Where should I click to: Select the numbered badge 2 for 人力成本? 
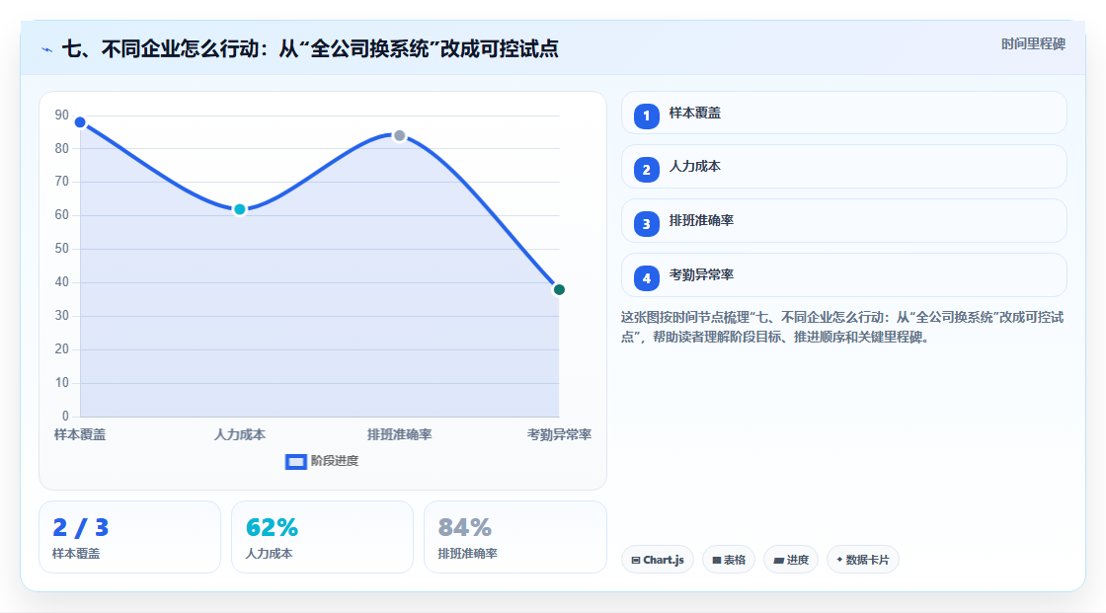coord(646,170)
